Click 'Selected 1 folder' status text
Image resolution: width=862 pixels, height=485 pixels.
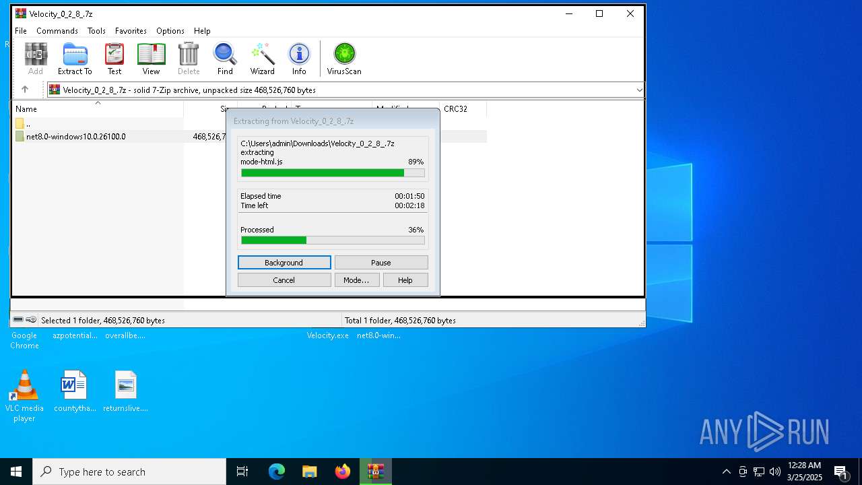point(103,321)
